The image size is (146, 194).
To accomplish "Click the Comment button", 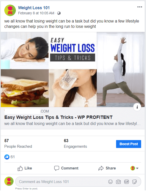I will coord(66,168).
